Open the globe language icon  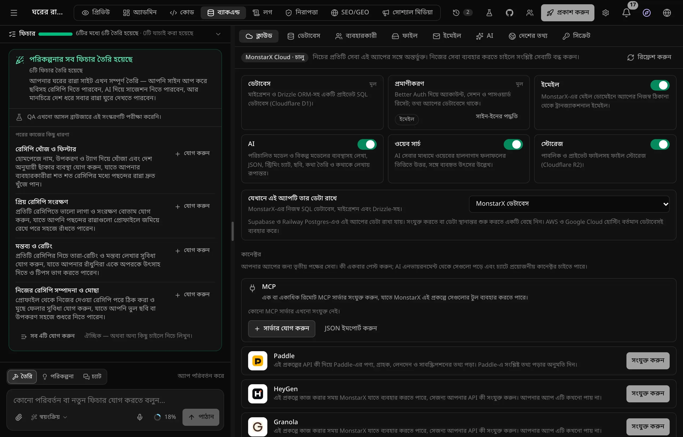(x=667, y=13)
